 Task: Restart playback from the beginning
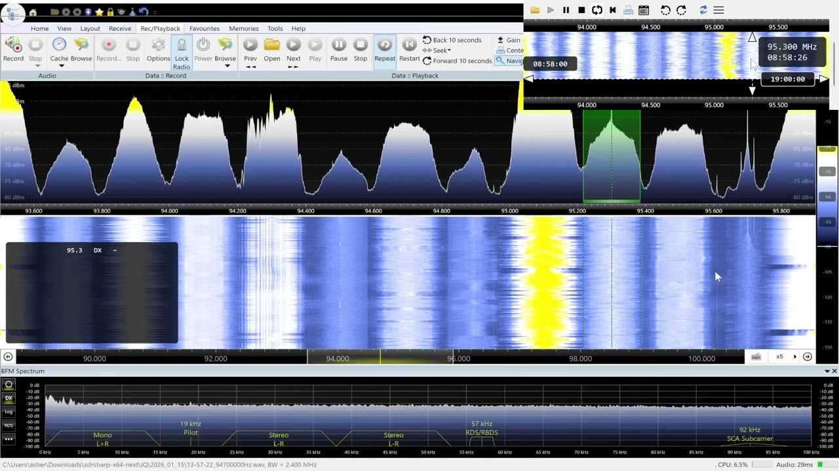click(x=410, y=50)
